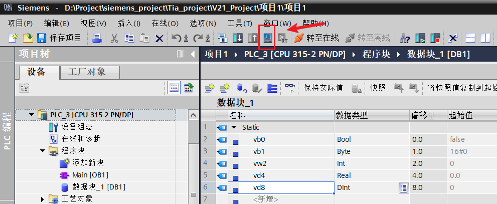Click the cross-reference X icon in toolbar
This screenshot has height=204, width=497.
point(453,38)
